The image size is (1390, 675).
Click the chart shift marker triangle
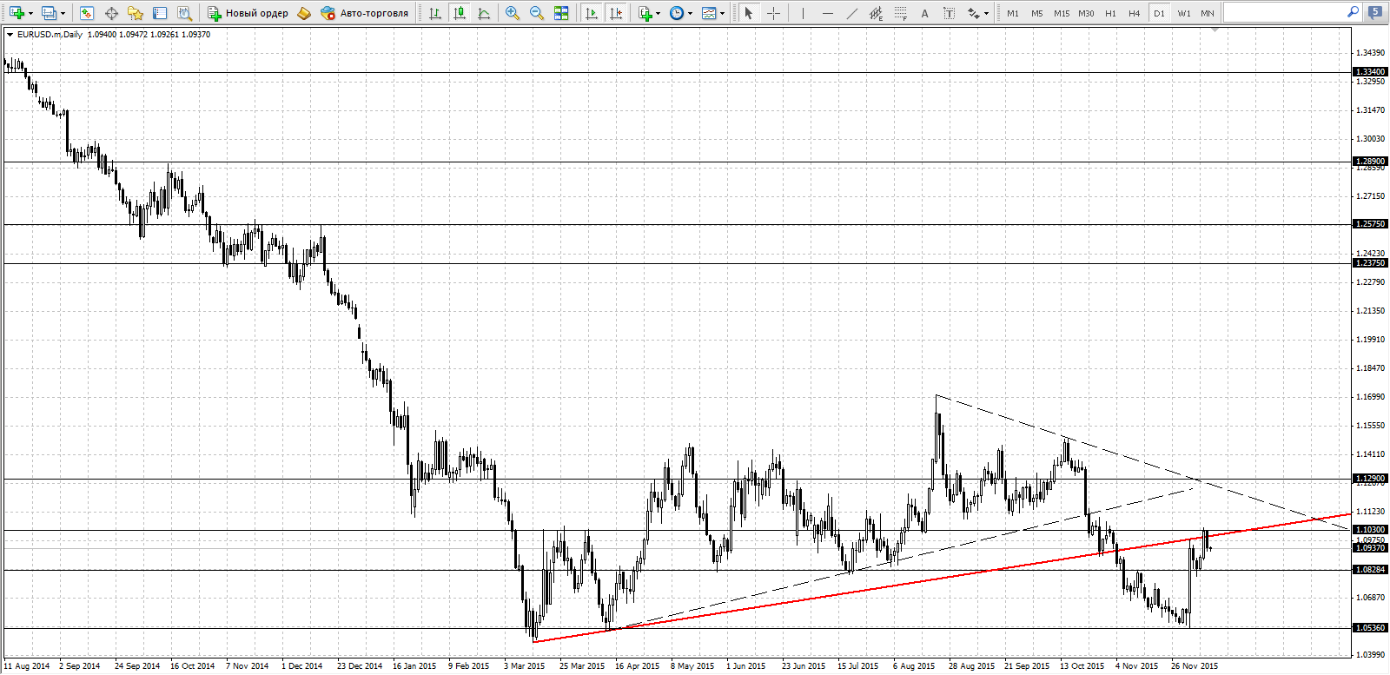pyautogui.click(x=1215, y=30)
